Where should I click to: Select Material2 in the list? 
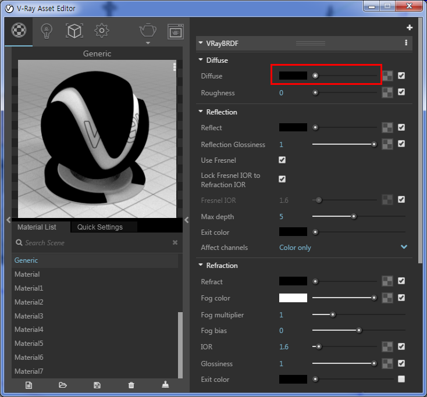pos(95,302)
